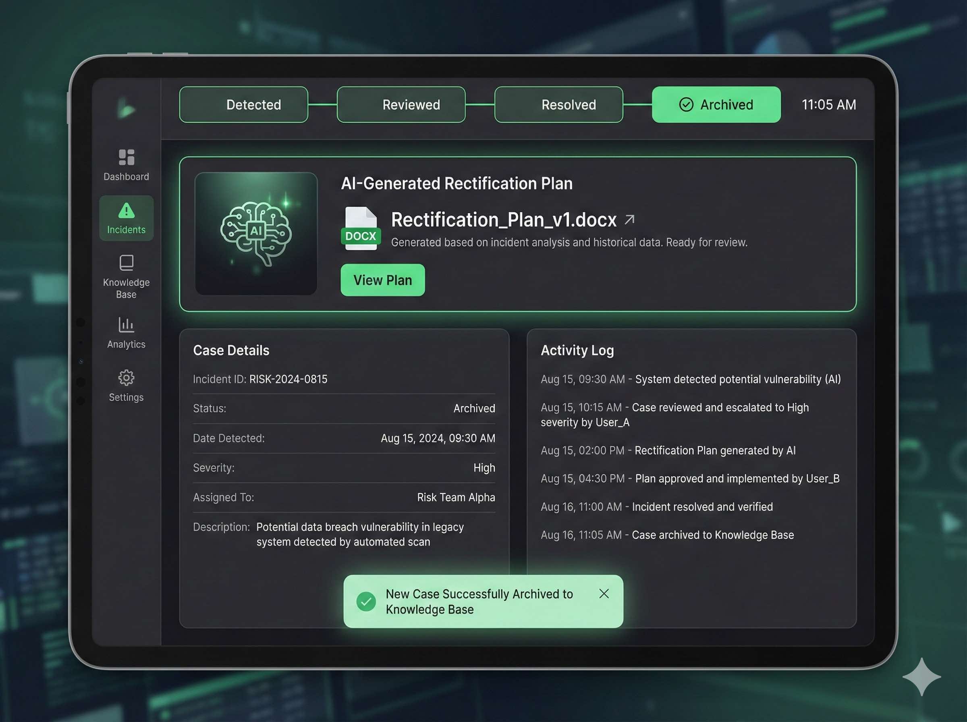Open the Rectification_Plan_v1.docx file link
The width and height of the screenshot is (967, 722).
503,220
